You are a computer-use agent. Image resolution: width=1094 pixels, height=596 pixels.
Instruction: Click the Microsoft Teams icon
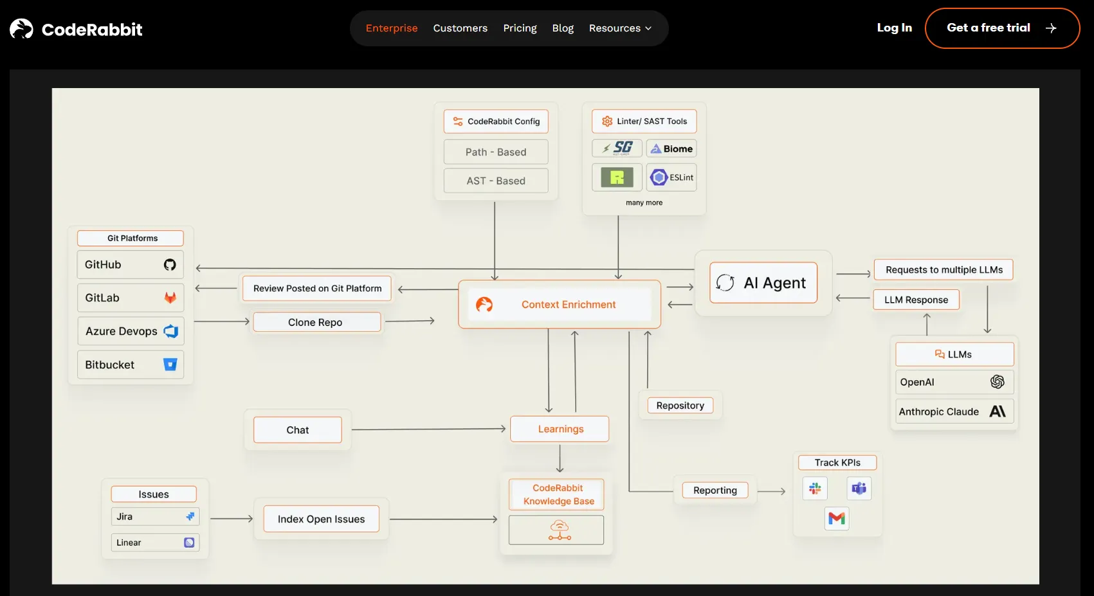pos(859,489)
